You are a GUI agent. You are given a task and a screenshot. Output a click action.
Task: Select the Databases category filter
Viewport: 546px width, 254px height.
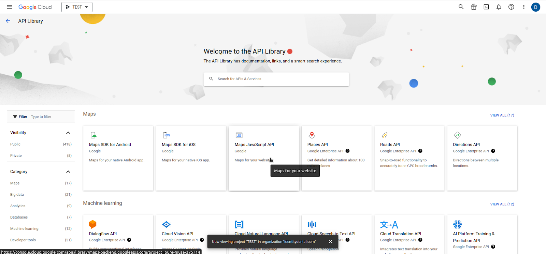19,217
